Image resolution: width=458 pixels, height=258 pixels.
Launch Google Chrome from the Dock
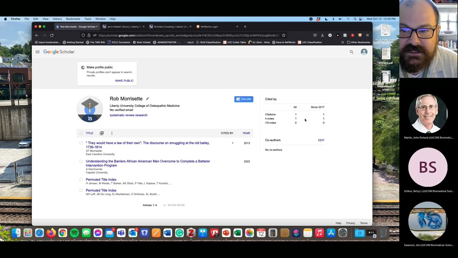(x=63, y=233)
